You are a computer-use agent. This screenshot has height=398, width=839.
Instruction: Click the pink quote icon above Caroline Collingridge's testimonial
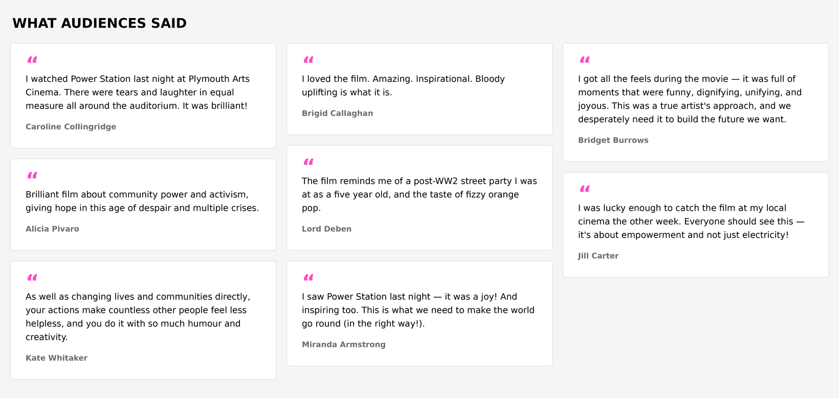(x=32, y=60)
